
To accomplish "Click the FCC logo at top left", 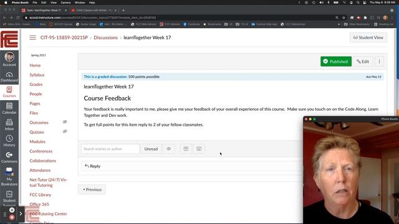I will tap(9, 39).
